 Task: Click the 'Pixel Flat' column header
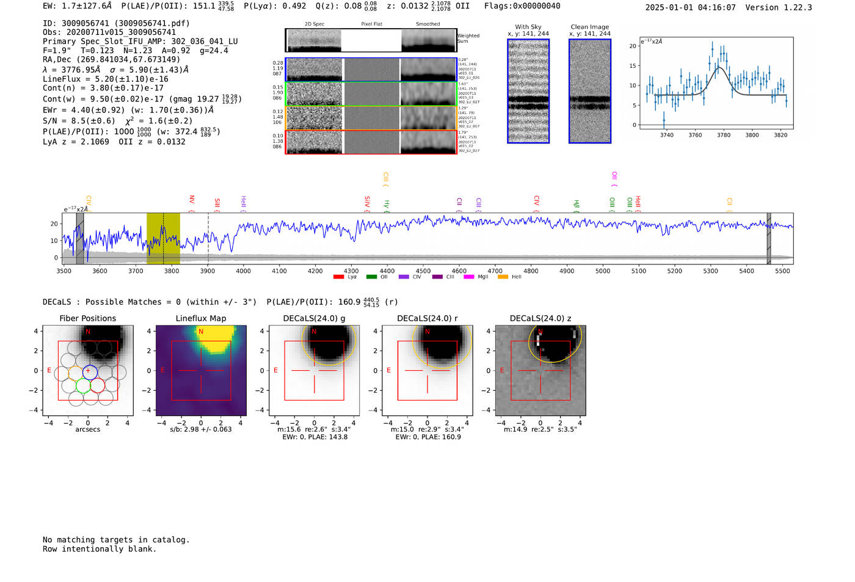click(371, 24)
